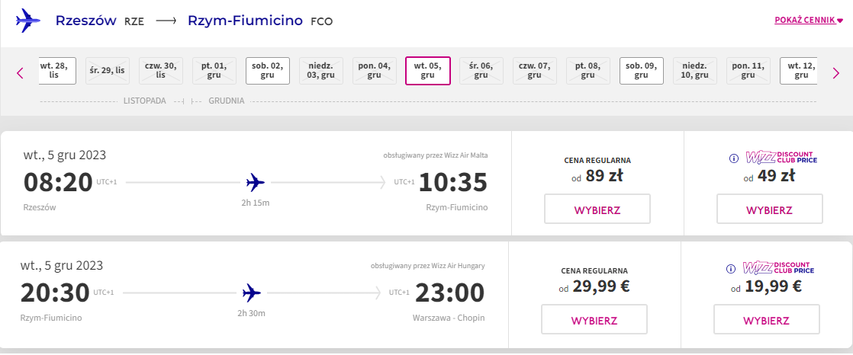Expand Pokaż cennik price chart
Viewport: 853px width, 355px height.
tap(809, 21)
